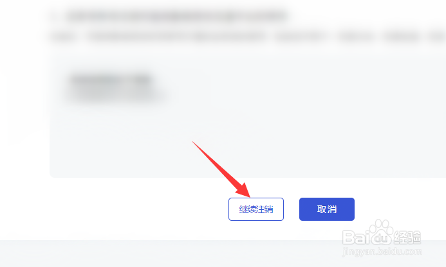The height and width of the screenshot is (267, 446).
Task: Select the fifth blurred item in second row
Action: [x=402, y=37]
